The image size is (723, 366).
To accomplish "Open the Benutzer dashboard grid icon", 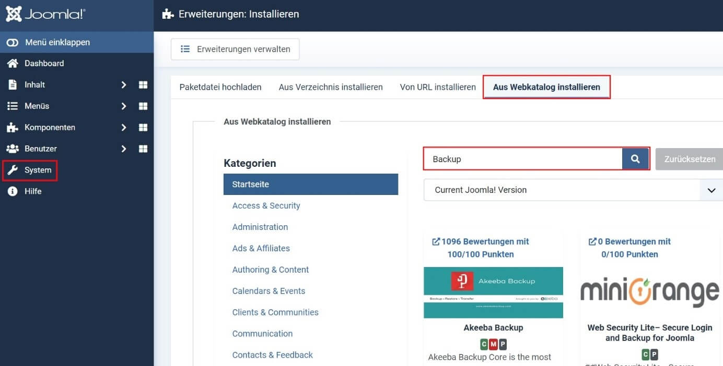I will pyautogui.click(x=143, y=149).
